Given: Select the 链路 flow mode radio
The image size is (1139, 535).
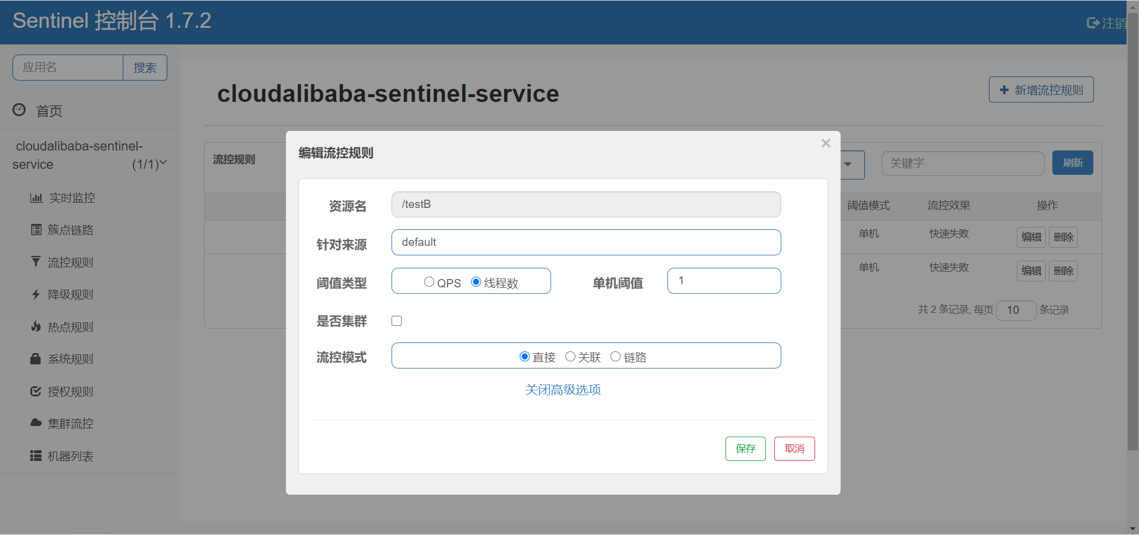Looking at the screenshot, I should point(615,357).
